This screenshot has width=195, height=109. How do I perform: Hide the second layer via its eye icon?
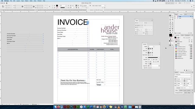click(x=175, y=18)
